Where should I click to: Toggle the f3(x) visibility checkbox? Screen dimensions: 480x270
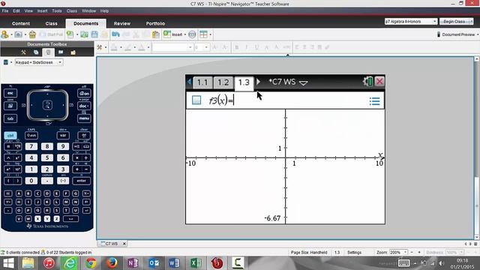click(x=196, y=100)
